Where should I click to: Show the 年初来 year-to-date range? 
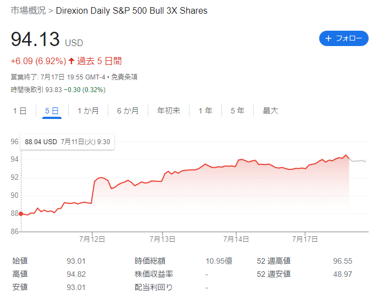169,111
